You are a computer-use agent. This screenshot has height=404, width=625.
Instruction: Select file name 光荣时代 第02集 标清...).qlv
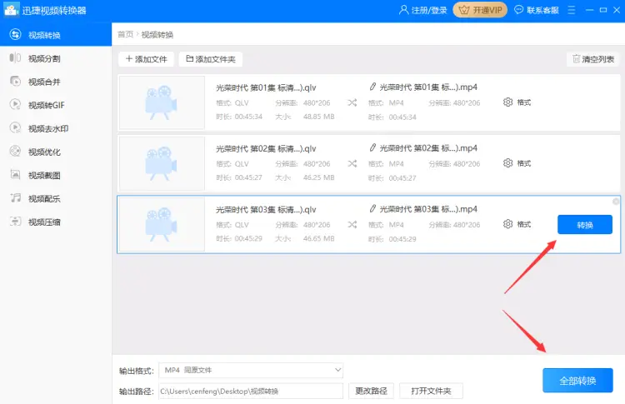pos(266,148)
